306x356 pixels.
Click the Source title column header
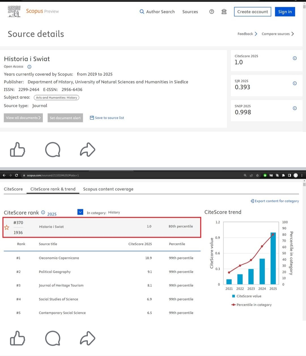(x=48, y=244)
